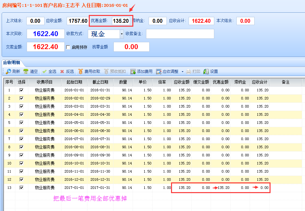Select all rows with 全选

(x=49, y=72)
